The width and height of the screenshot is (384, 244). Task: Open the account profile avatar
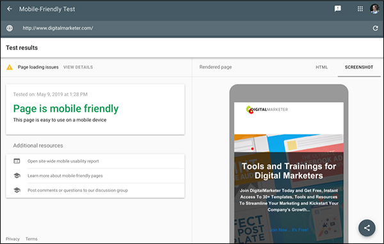(x=374, y=9)
